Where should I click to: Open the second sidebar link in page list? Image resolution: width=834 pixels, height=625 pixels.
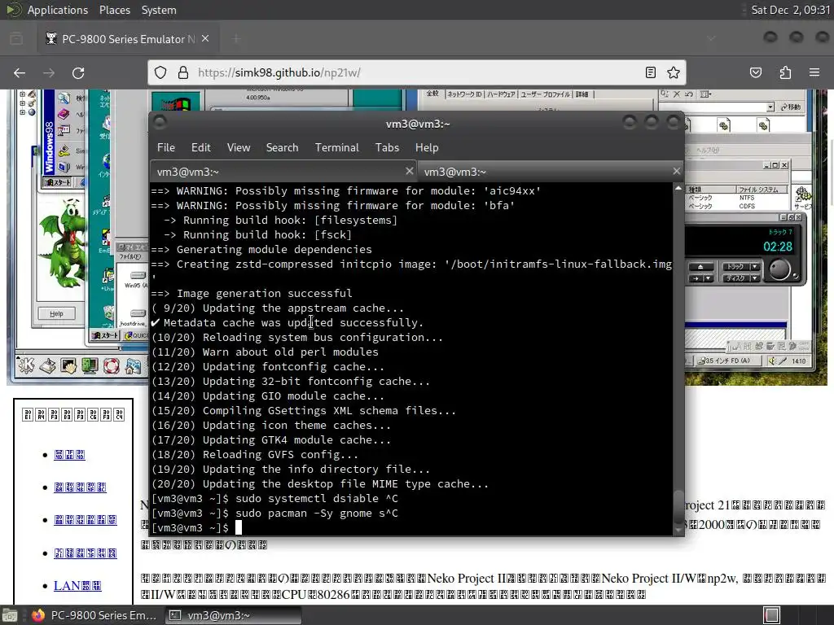80,487
